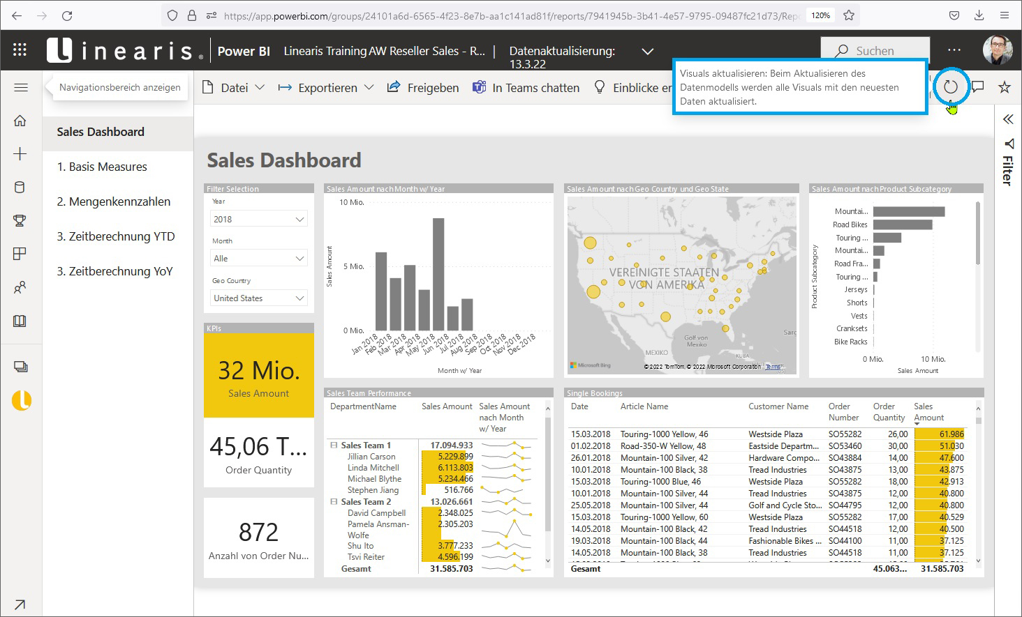Click the highlighted Visuals aktualisieren refresh icon
Viewport: 1022px width, 617px height.
coord(951,86)
